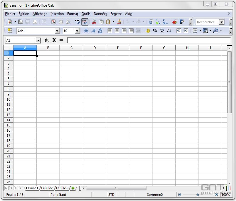The image size is (236, 201).
Task: Increase indent icon
Action: coord(186,31)
